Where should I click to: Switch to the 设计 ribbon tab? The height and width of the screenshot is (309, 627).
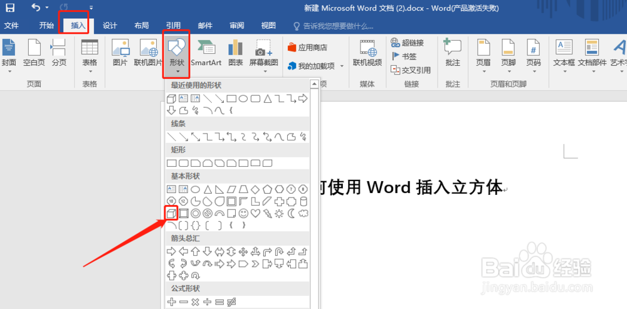pyautogui.click(x=110, y=26)
